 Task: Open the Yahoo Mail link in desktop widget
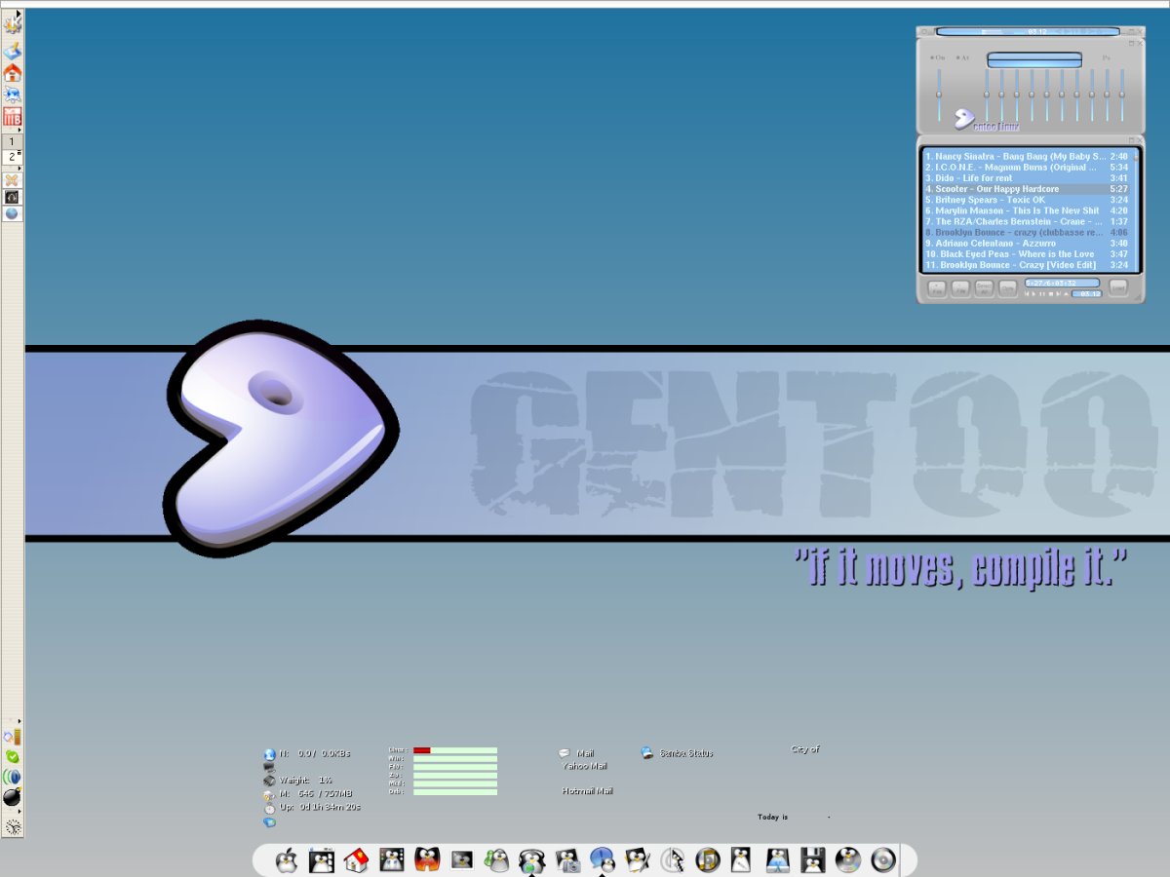585,766
